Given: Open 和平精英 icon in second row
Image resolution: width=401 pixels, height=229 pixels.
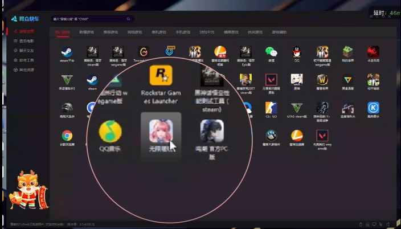Looking at the screenshot, I should point(373,80).
